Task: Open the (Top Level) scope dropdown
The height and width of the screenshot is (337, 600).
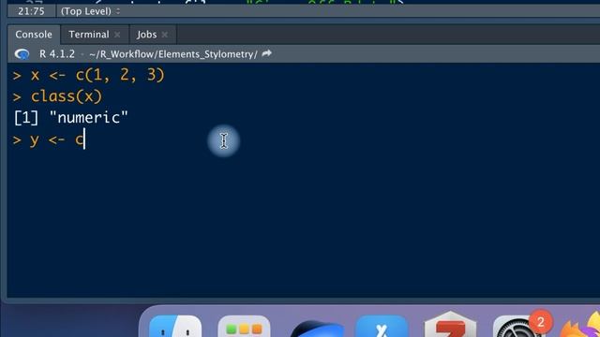Action: pyautogui.click(x=91, y=11)
